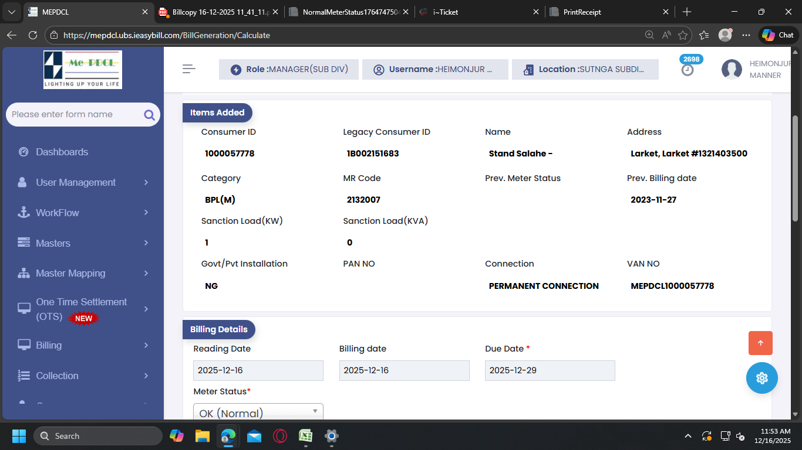802x450 pixels.
Task: Click the Masters server icon
Action: click(23, 243)
